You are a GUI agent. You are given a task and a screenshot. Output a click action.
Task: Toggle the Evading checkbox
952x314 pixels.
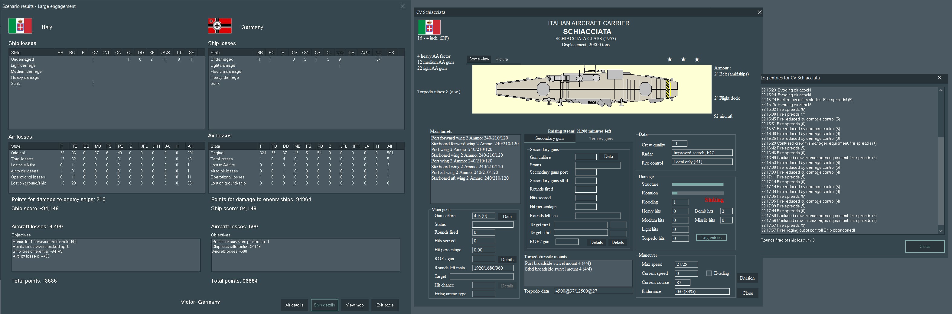(709, 274)
